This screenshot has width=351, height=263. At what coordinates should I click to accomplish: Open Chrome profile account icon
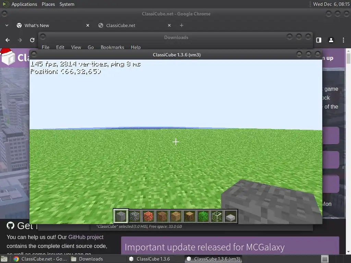[331, 40]
